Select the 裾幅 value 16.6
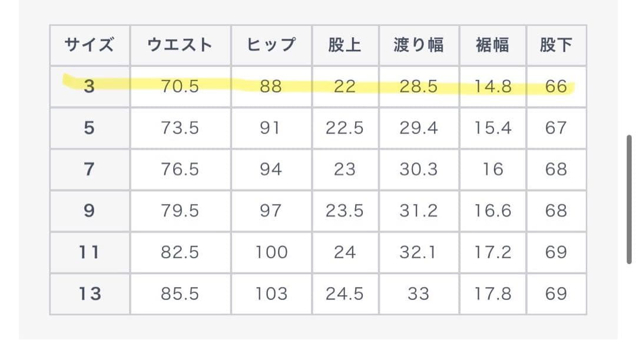The height and width of the screenshot is (357, 636). coord(493,211)
